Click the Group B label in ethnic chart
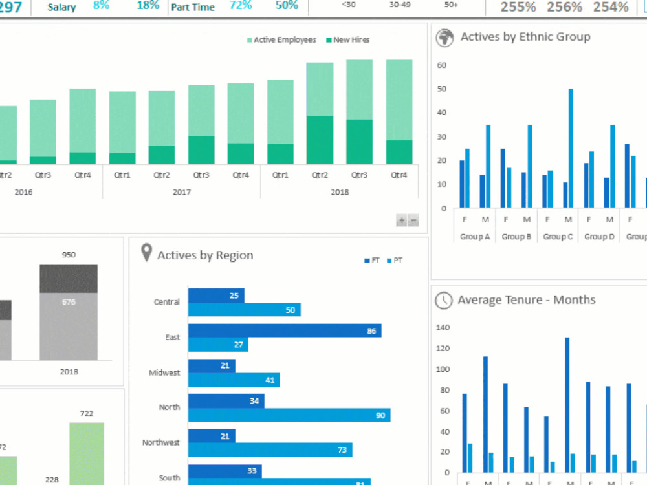 [x=516, y=237]
